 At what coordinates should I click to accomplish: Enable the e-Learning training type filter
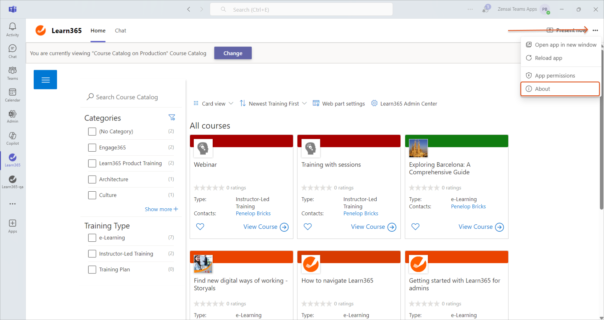click(92, 238)
